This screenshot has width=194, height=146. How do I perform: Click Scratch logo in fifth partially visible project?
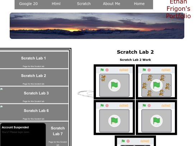(x=145, y=141)
